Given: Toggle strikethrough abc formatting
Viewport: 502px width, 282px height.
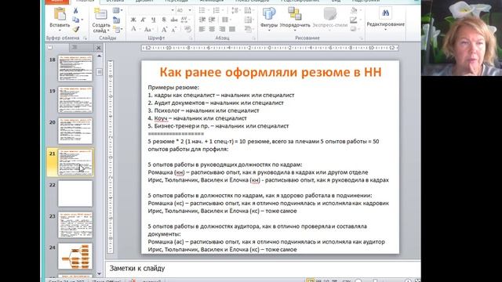Looking at the screenshot, I should 174,20.
